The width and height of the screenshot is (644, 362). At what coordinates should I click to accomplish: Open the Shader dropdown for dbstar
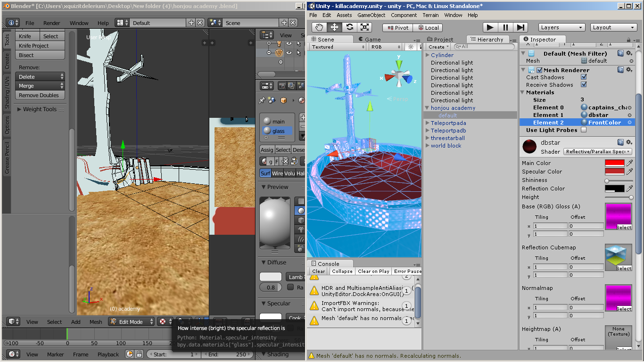(598, 151)
